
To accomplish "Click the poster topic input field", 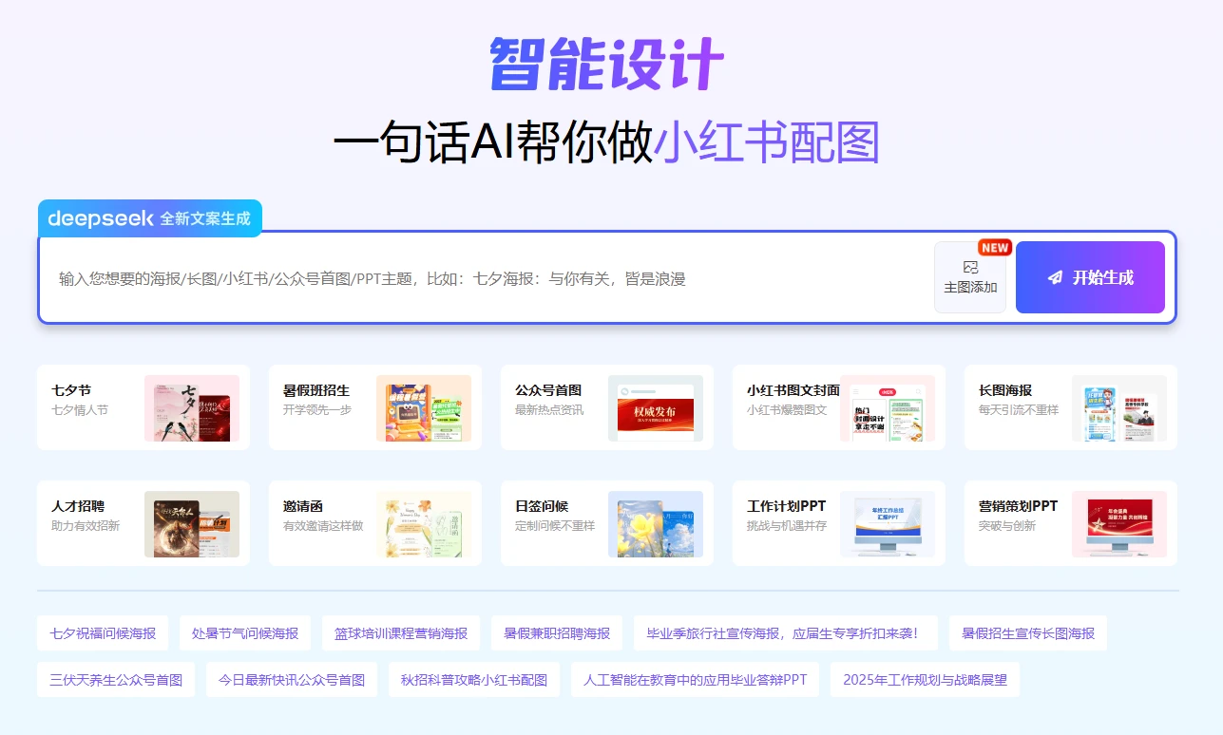I will click(475, 277).
